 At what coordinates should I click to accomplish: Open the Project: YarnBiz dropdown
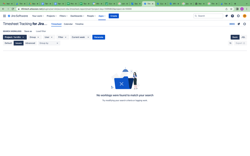[x=15, y=37]
